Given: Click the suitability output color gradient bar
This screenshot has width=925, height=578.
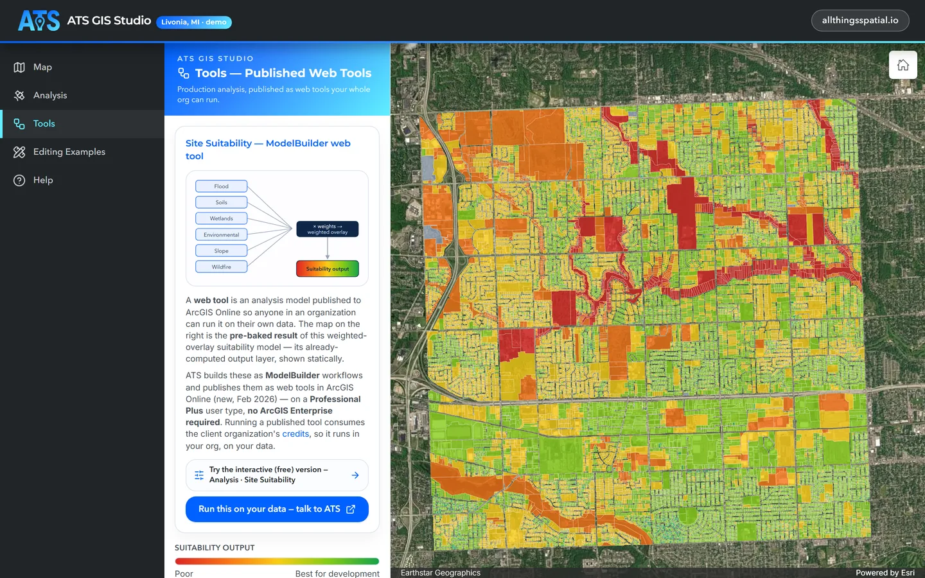Looking at the screenshot, I should point(277,561).
